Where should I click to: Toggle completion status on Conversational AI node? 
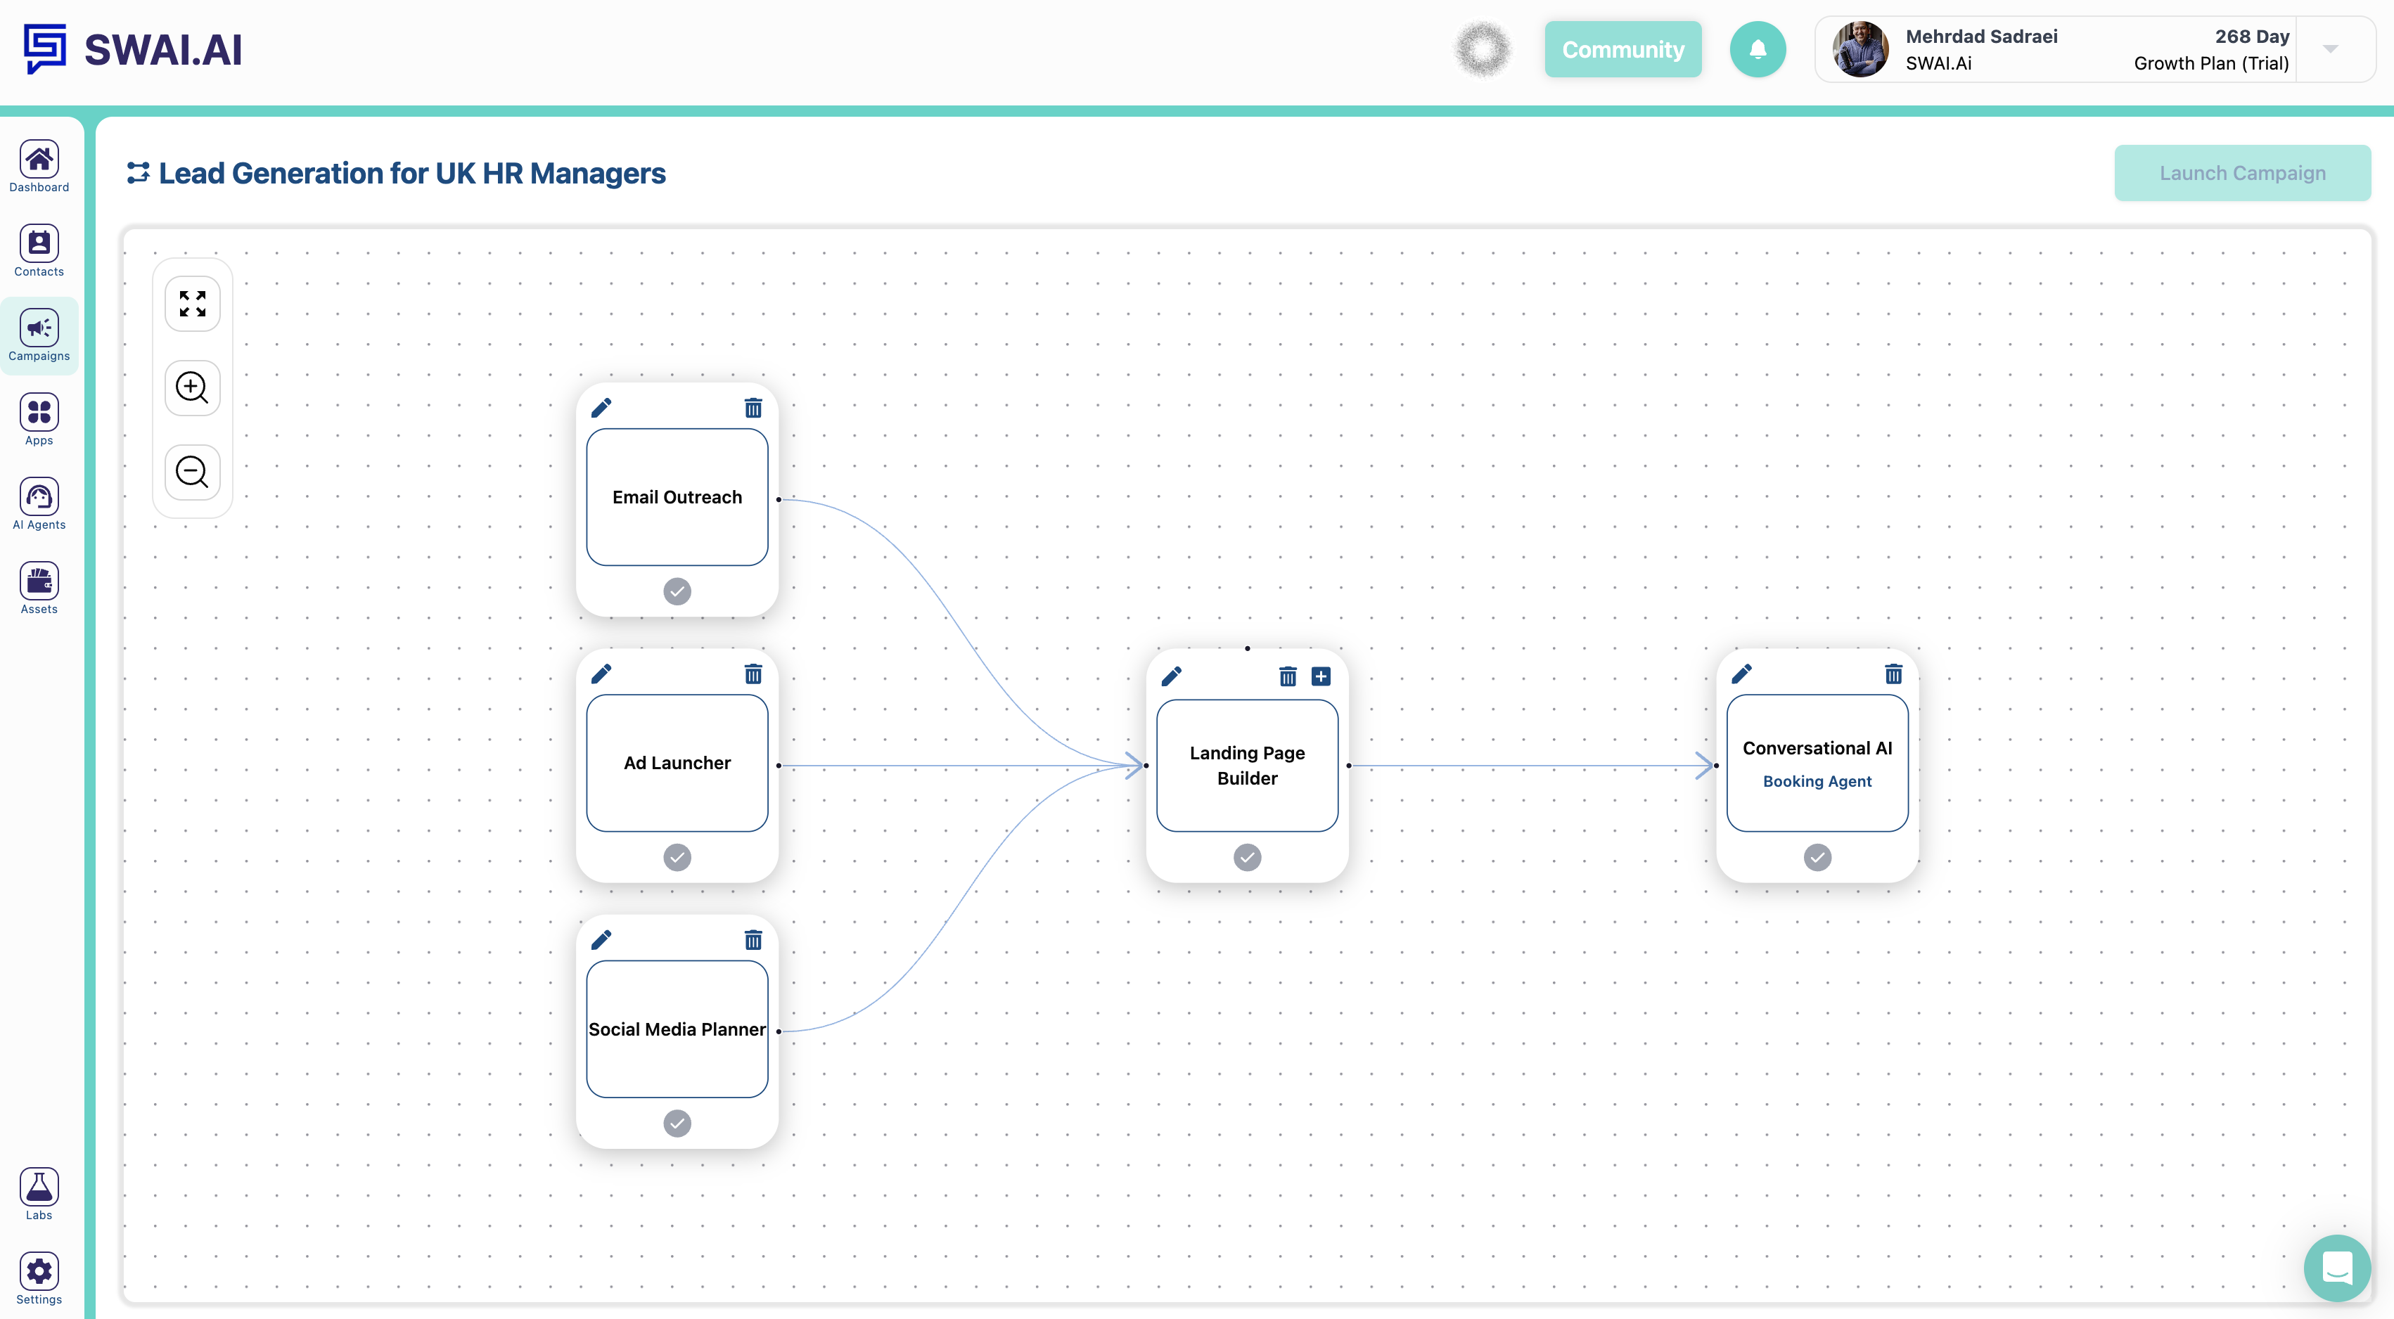1817,857
